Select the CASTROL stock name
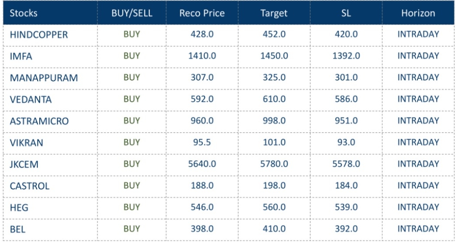 [x=30, y=186]
